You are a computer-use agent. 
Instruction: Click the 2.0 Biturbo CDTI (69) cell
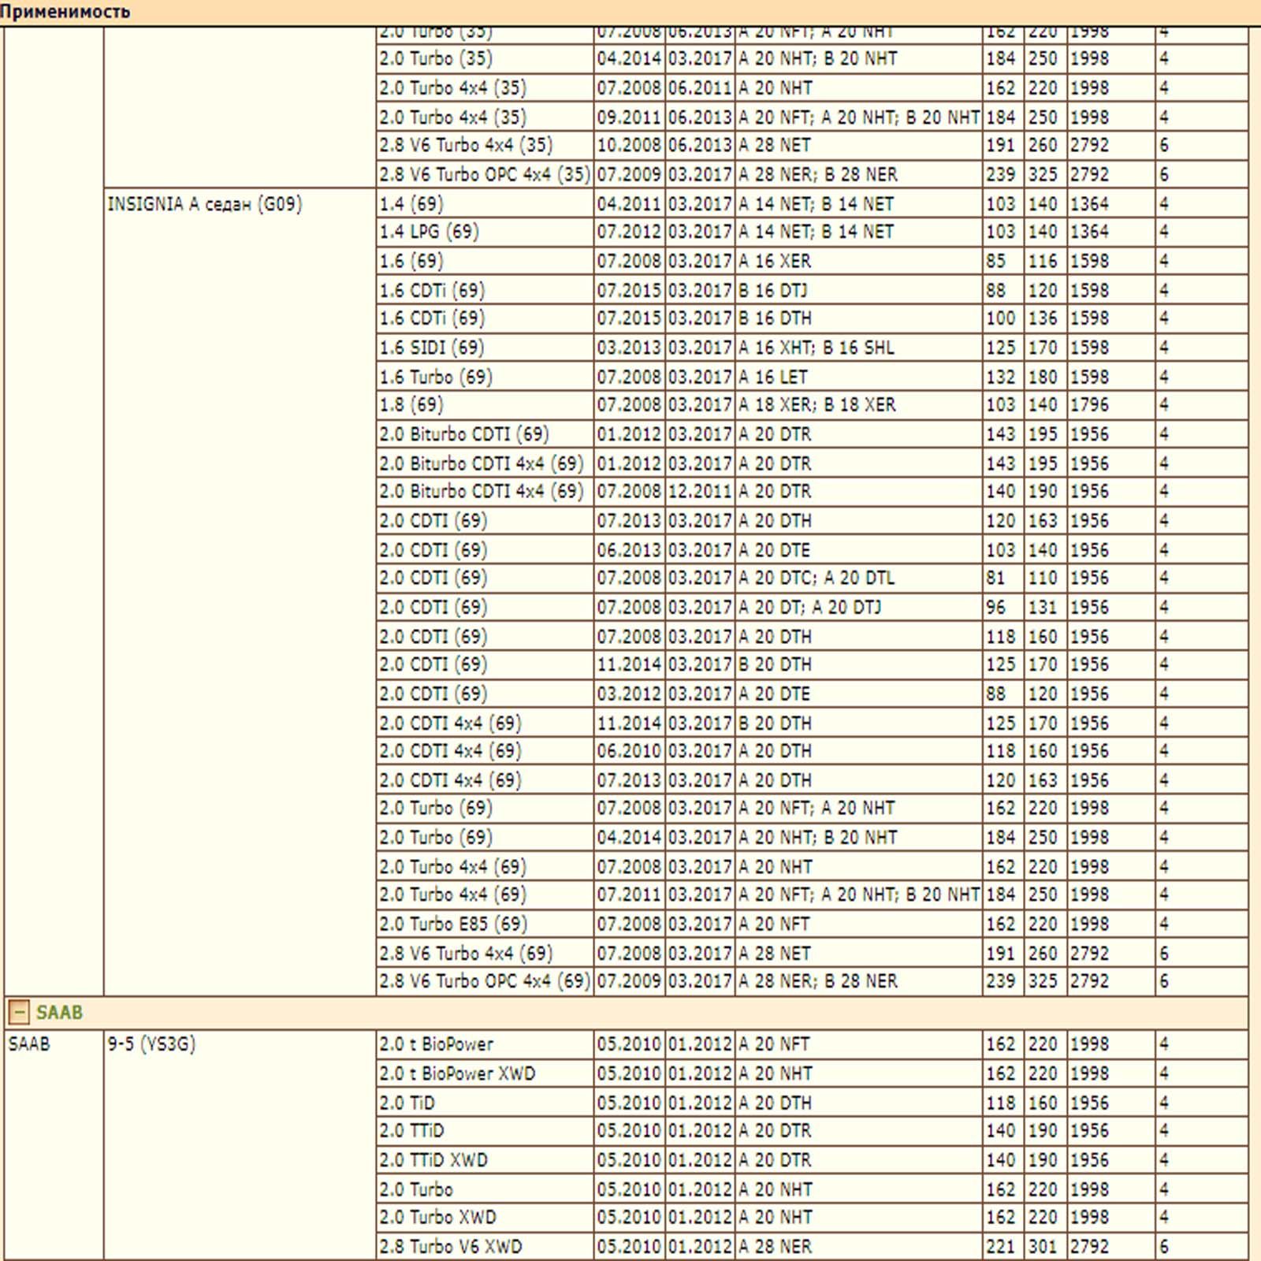pos(485,434)
